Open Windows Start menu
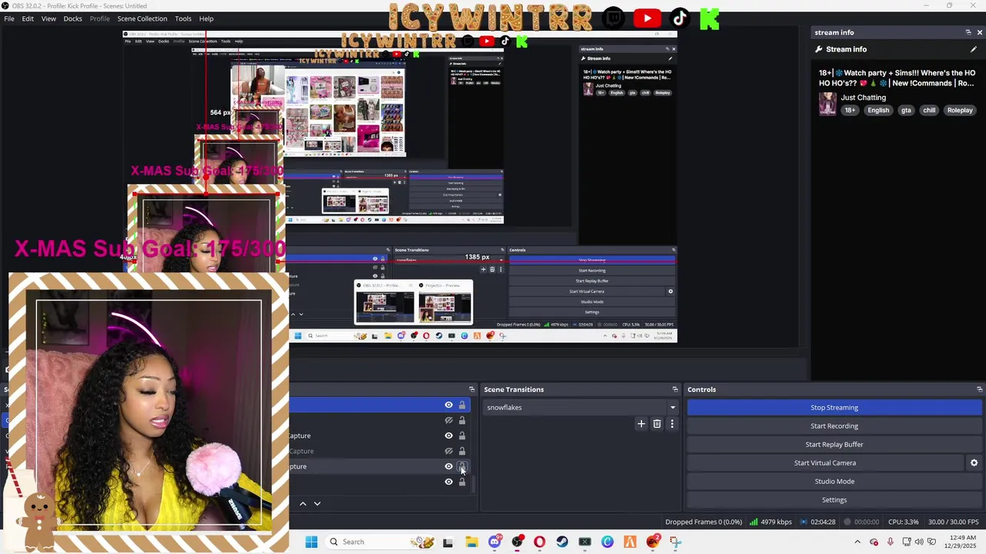The width and height of the screenshot is (986, 554). 311,542
